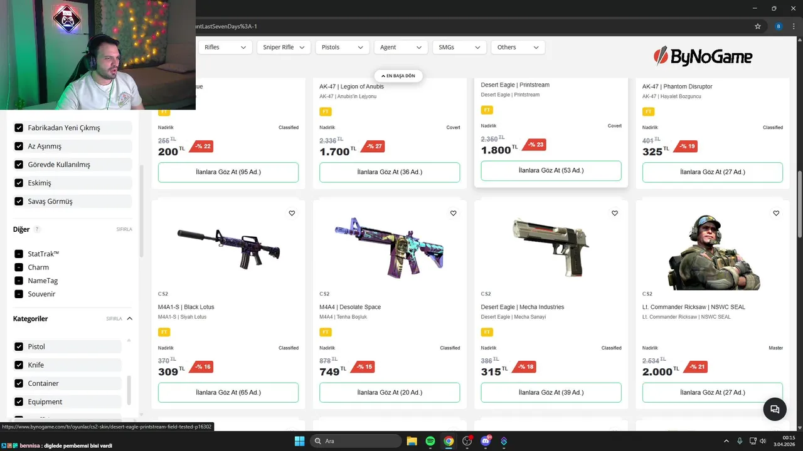The height and width of the screenshot is (451, 803).
Task: Click İlanlara Göz At (36 Ad.)
Action: (x=390, y=172)
